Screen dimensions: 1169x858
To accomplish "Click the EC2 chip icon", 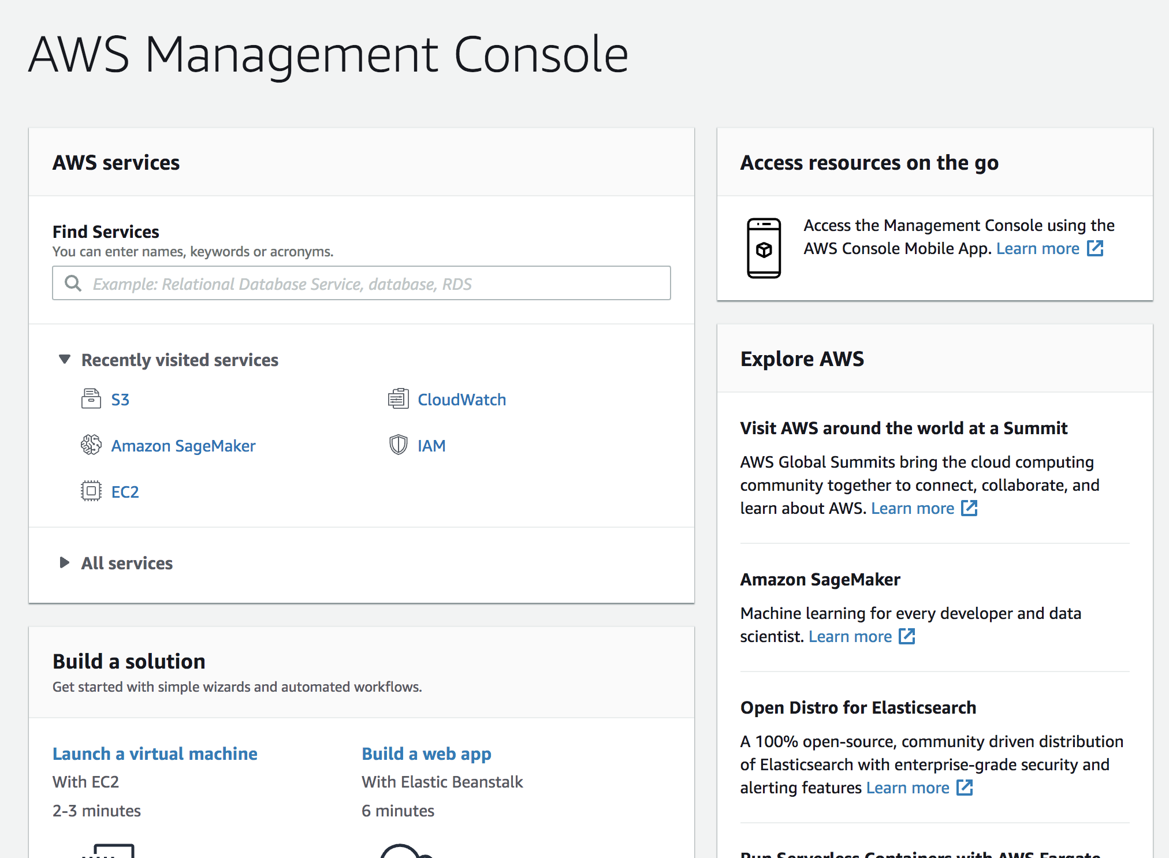I will coord(91,491).
